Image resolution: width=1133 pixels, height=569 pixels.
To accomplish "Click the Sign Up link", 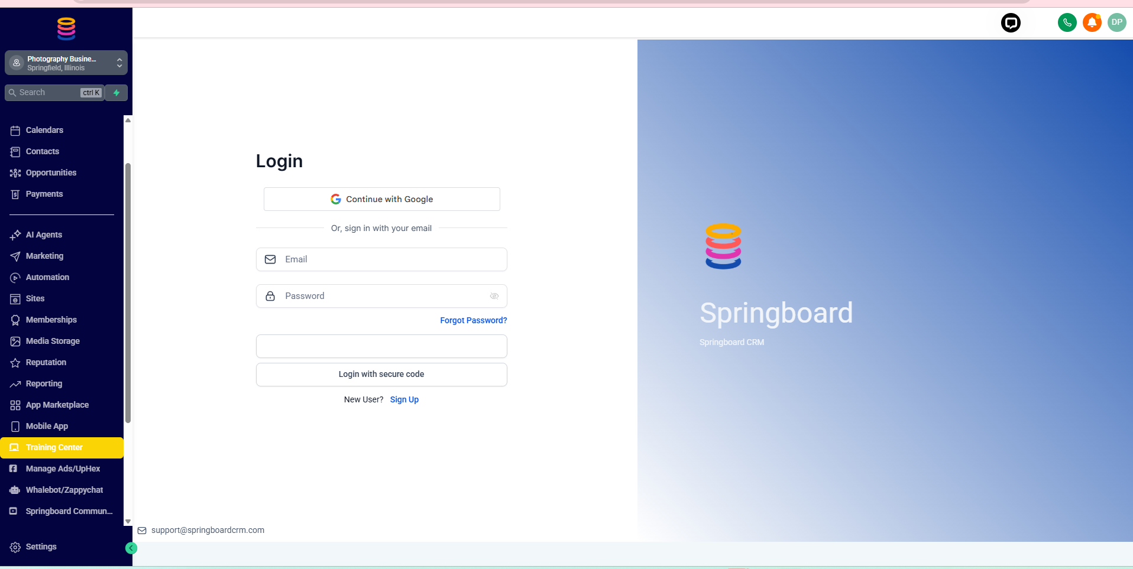I will click(404, 399).
